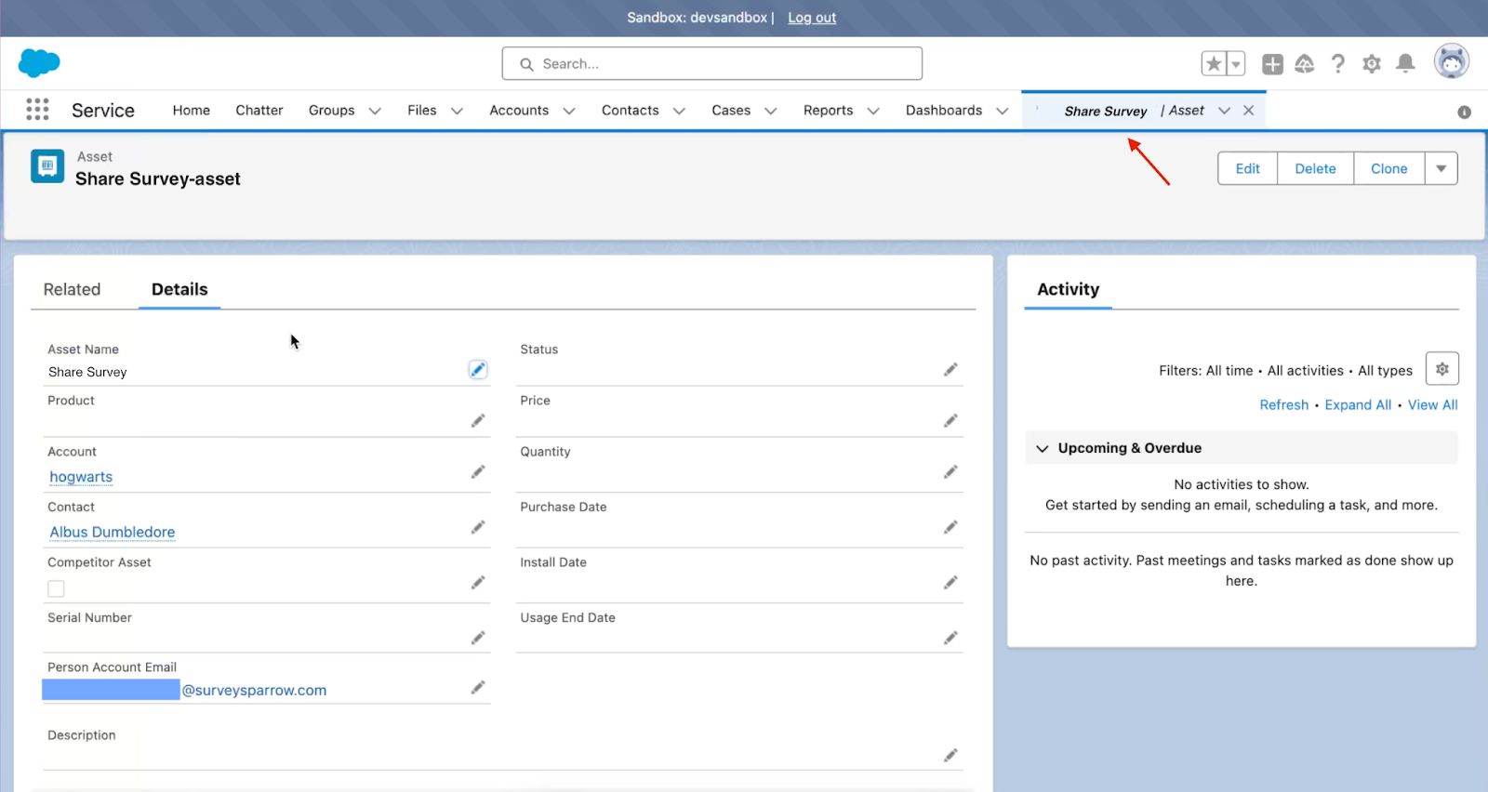Open more actions dropdown beside Clone
The image size is (1488, 792).
(1441, 169)
